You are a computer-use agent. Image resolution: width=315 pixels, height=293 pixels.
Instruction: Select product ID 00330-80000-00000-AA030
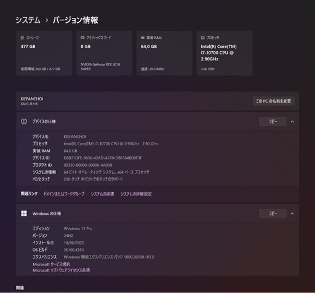click(88, 165)
